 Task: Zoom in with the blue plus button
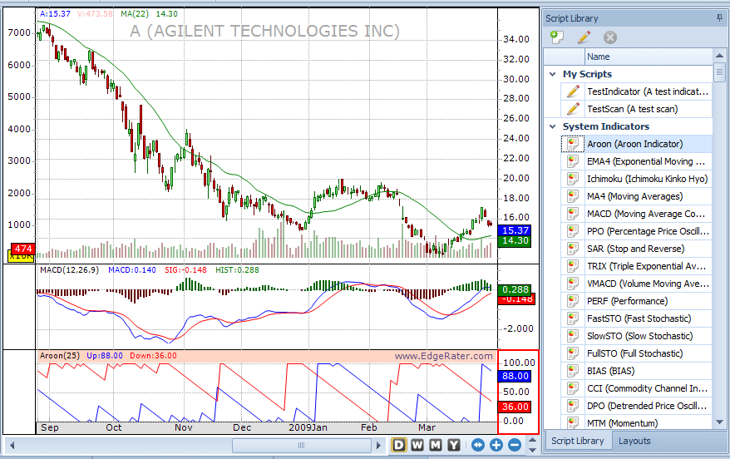tap(496, 445)
